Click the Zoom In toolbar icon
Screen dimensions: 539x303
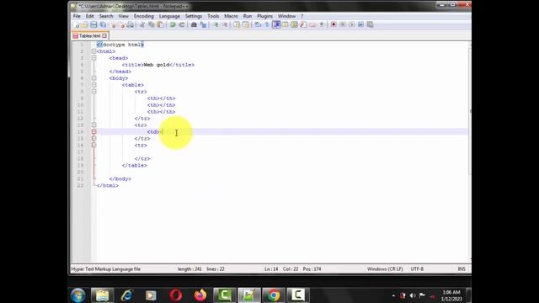pyautogui.click(x=216, y=24)
